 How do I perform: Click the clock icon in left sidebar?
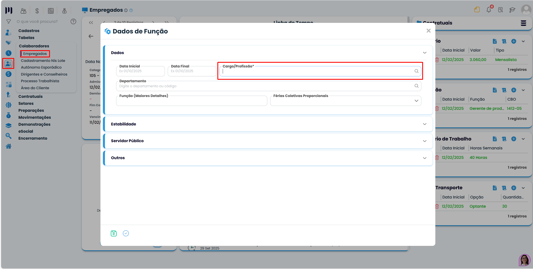pyautogui.click(x=9, y=53)
